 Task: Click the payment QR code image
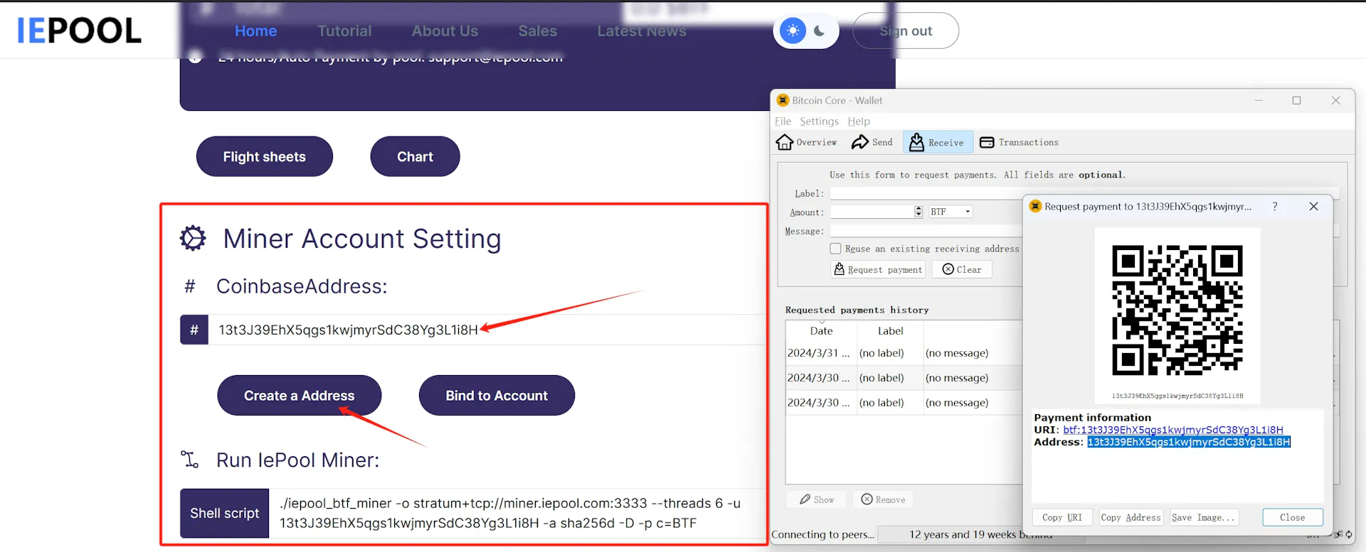point(1177,310)
